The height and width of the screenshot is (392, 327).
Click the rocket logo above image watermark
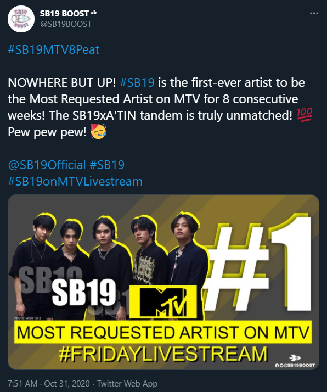295,358
